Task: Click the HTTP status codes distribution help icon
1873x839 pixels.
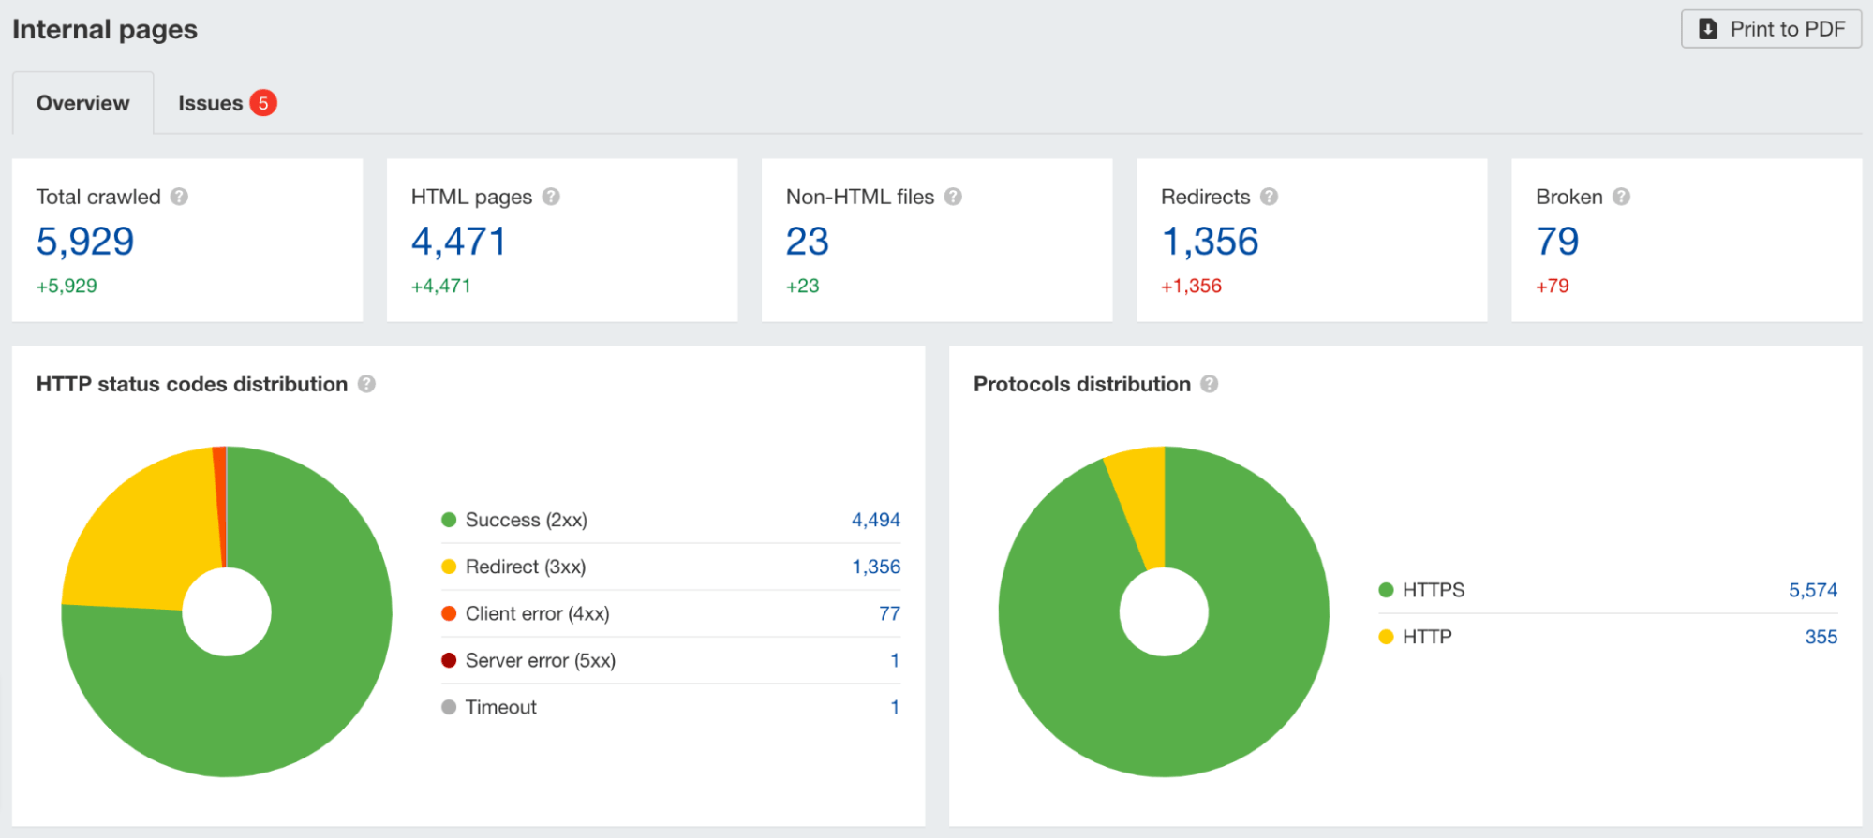Action: click(366, 384)
